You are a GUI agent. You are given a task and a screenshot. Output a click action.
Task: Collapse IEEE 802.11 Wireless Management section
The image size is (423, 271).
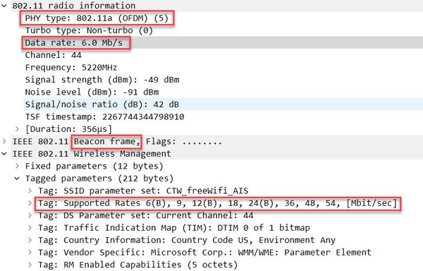click(4, 154)
